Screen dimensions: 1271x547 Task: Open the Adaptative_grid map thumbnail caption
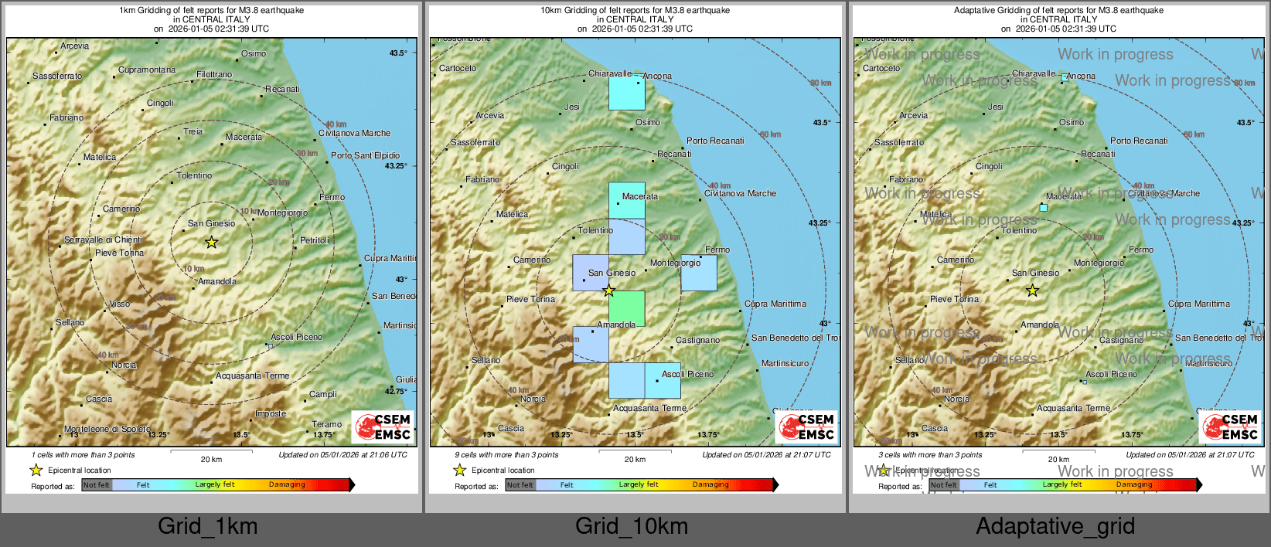(1055, 526)
